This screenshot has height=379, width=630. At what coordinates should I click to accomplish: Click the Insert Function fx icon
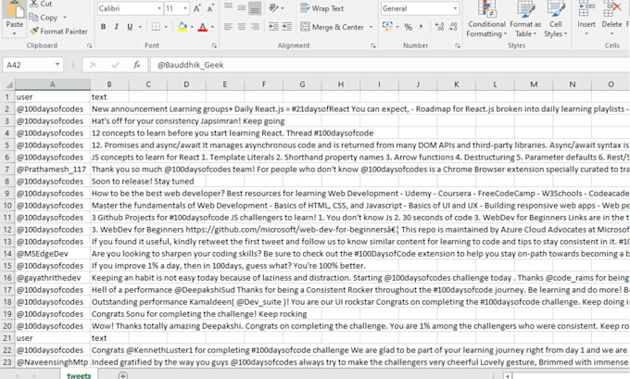tap(136, 65)
